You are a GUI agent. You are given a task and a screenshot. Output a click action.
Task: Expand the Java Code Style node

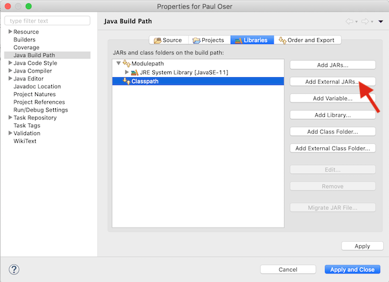[9, 63]
